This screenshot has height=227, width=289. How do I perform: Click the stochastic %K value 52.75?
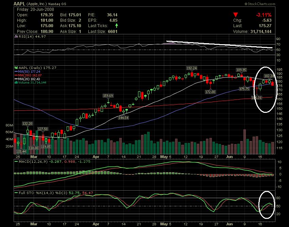click(x=74, y=193)
